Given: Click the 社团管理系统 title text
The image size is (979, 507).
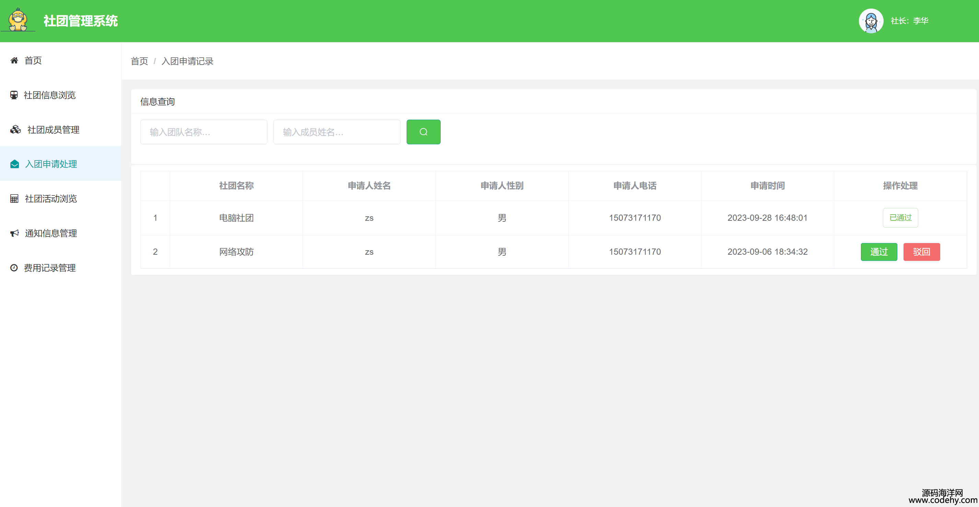Looking at the screenshot, I should 81,21.
